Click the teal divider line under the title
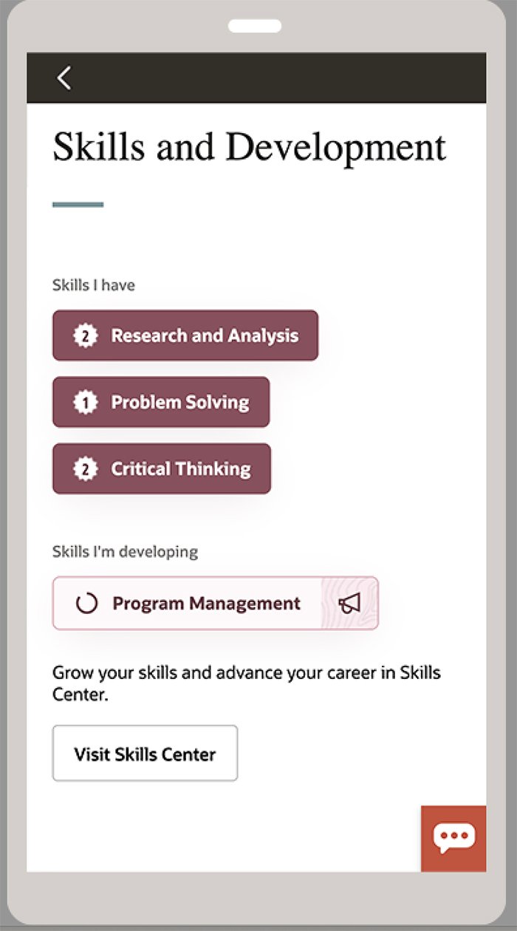The width and height of the screenshot is (517, 931). (78, 205)
